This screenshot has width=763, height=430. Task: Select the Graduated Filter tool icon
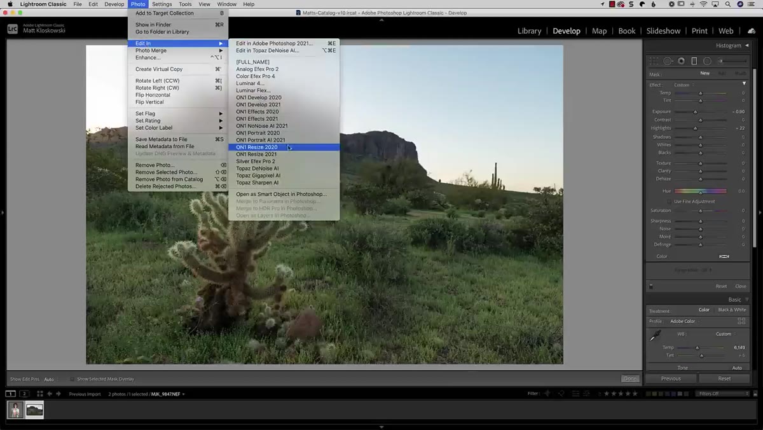(x=694, y=61)
